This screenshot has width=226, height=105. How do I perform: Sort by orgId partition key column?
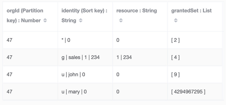coord(45,20)
